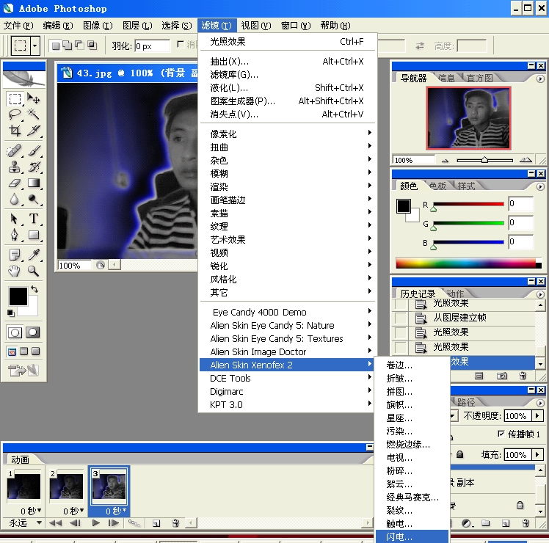Screen dimensions: 549x543
Task: Select the Healing Brush tool
Action: click(x=15, y=150)
